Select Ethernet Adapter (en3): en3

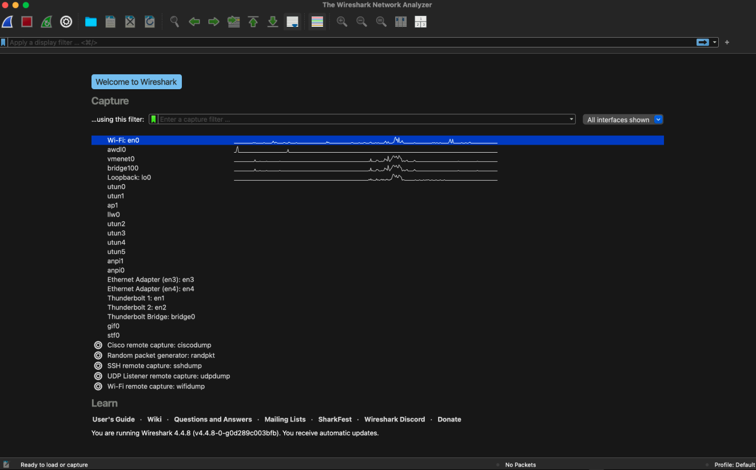(x=377, y=280)
